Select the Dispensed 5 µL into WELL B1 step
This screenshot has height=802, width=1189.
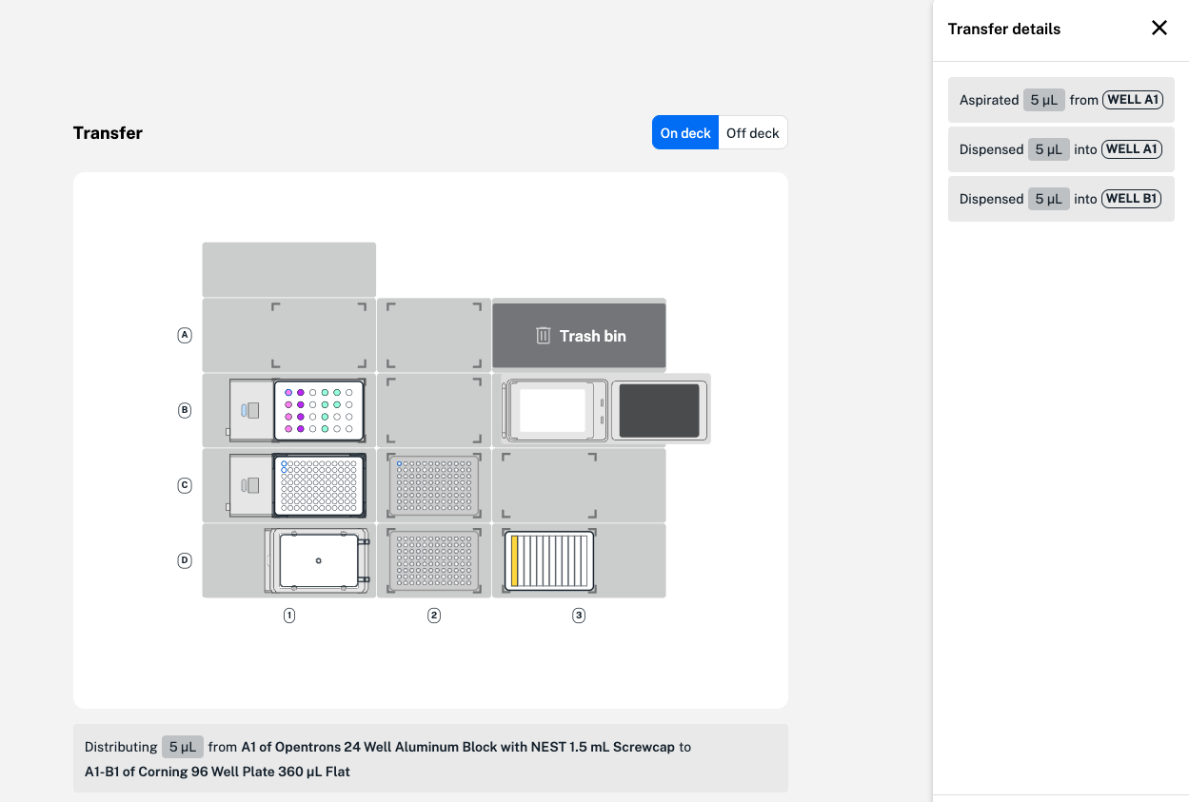(x=1060, y=199)
